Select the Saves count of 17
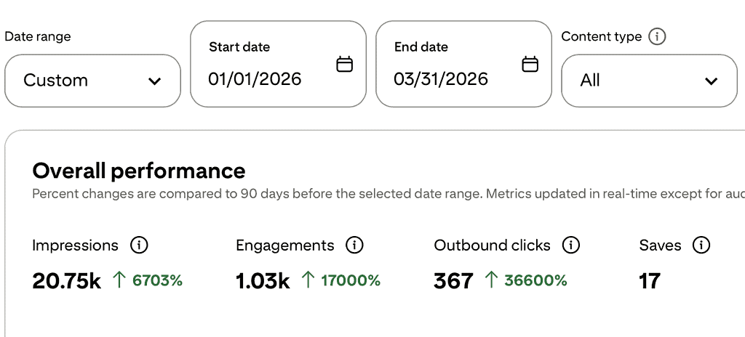This screenshot has height=337, width=745. point(650,280)
